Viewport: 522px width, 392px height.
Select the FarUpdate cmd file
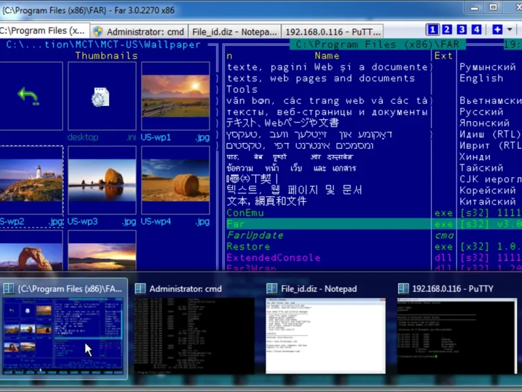pos(328,235)
